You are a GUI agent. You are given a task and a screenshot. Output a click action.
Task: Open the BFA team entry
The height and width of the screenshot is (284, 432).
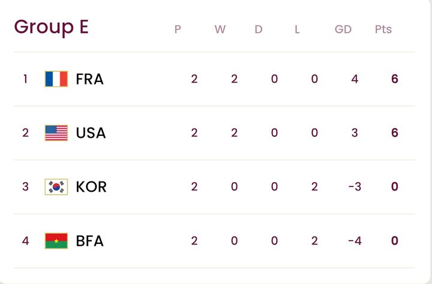[90, 241]
